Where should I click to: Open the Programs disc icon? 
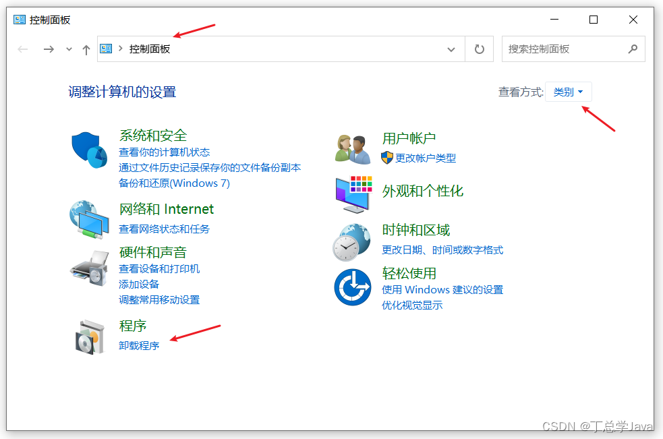click(x=90, y=337)
